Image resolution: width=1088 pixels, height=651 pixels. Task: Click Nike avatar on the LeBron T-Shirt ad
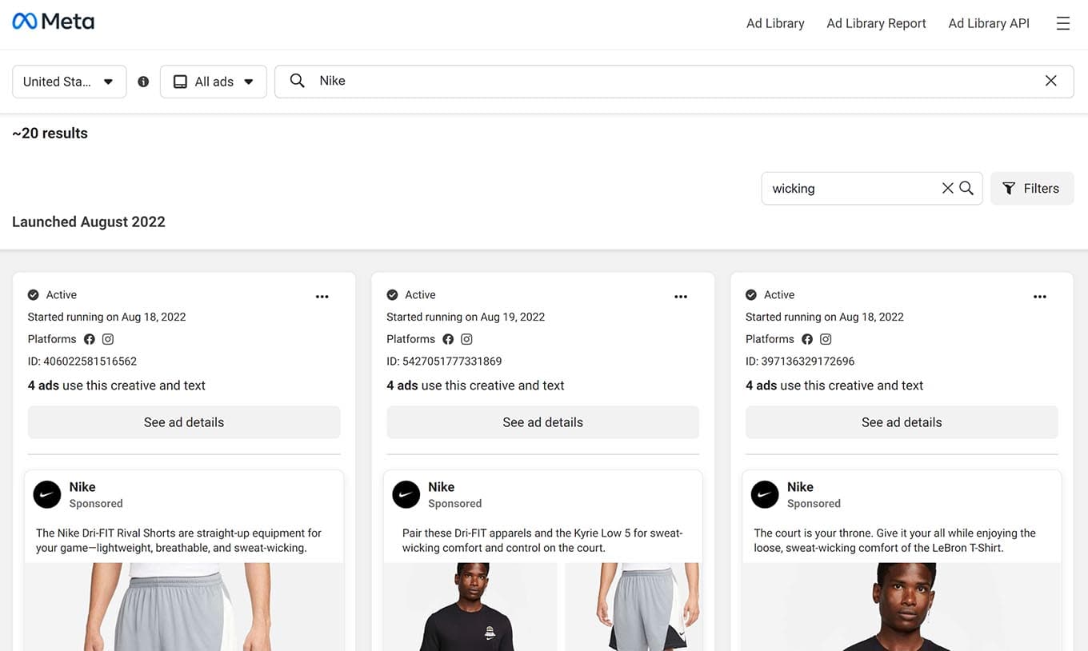766,495
